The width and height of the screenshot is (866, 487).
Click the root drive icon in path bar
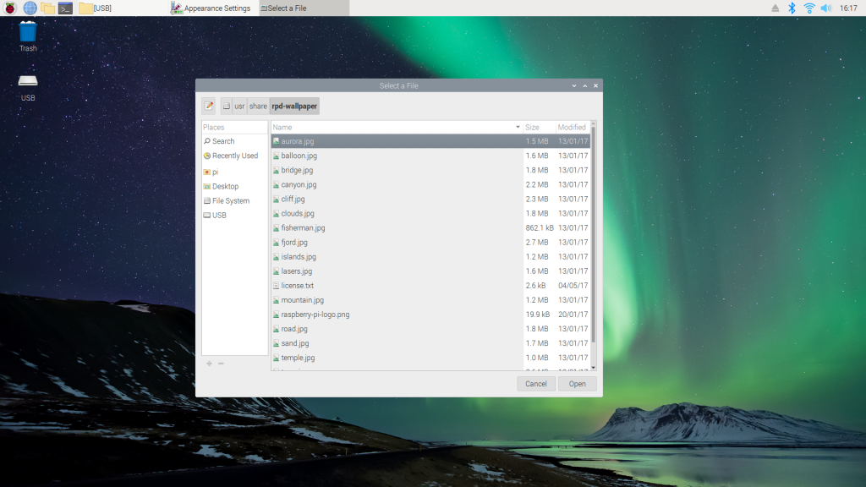pos(226,107)
